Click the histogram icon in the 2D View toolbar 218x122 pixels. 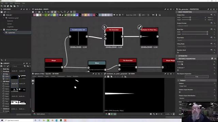[x=125, y=77]
